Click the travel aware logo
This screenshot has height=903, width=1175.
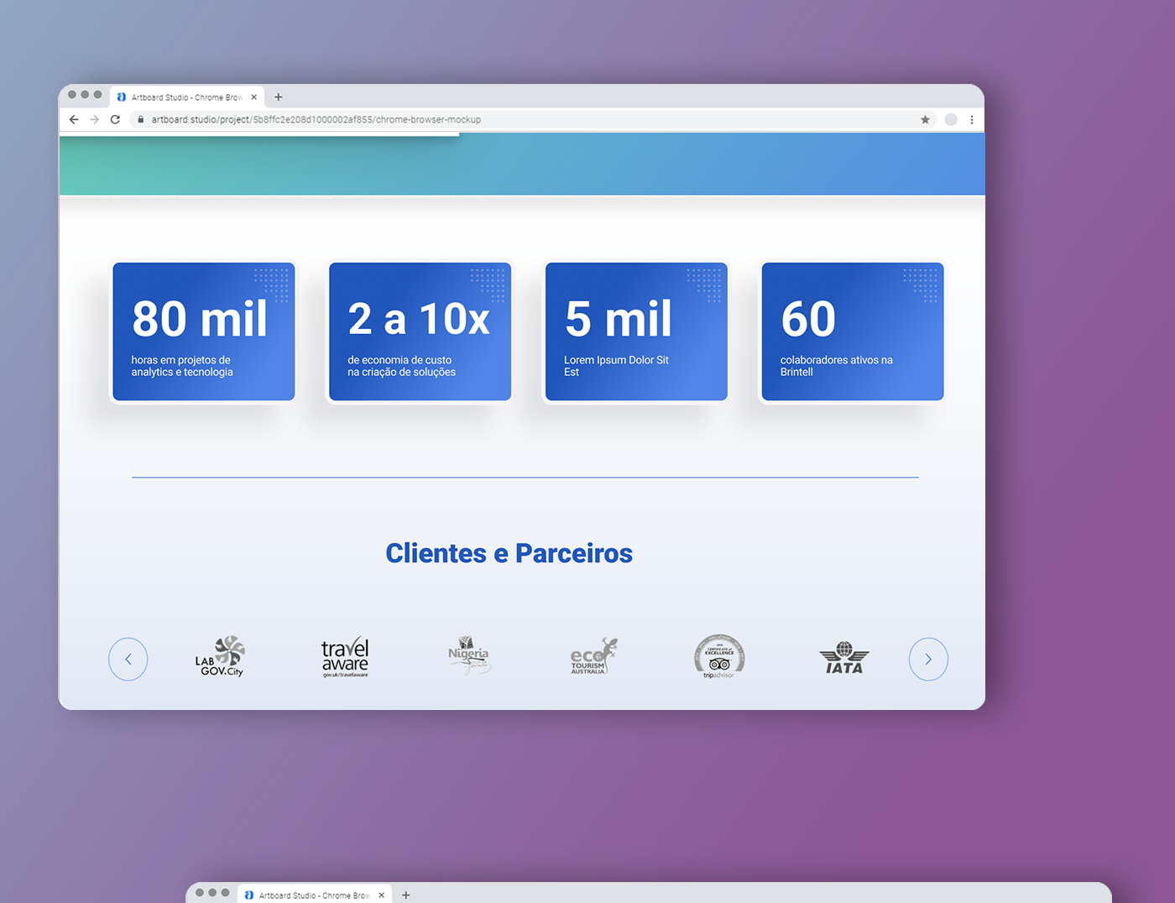(345, 656)
